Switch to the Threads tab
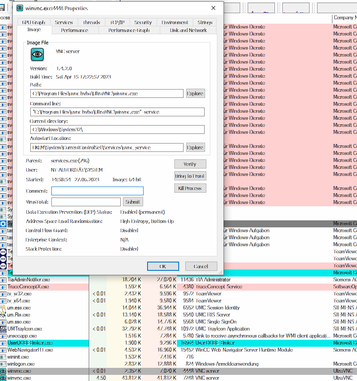Image resolution: width=357 pixels, height=381 pixels. click(x=91, y=22)
